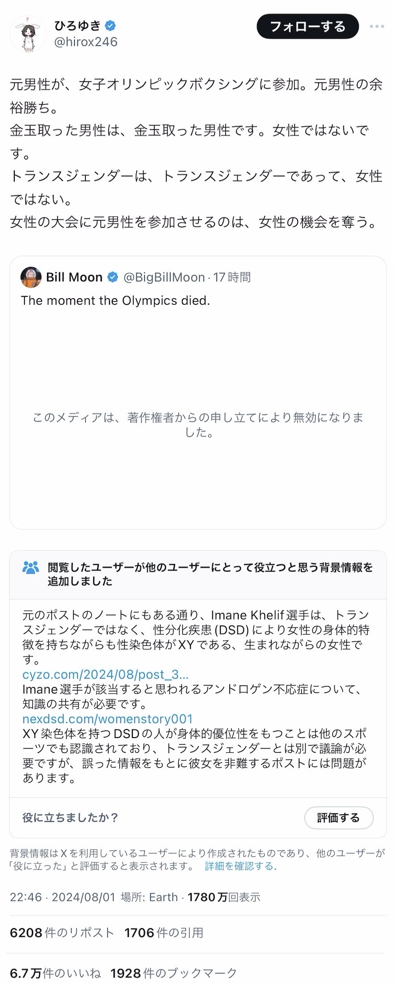
Task: Click the 1928 件のブックマーク count
Action: pos(174,973)
